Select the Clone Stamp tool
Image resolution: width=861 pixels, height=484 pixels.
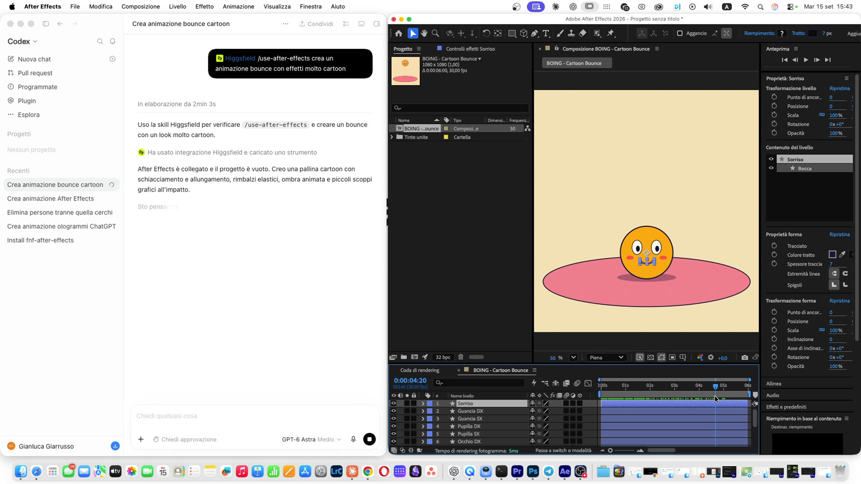point(571,33)
